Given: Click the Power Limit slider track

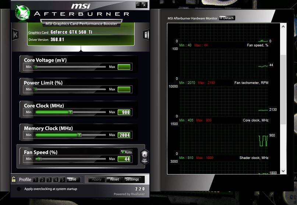Looking at the screenshot, I should (70, 89).
